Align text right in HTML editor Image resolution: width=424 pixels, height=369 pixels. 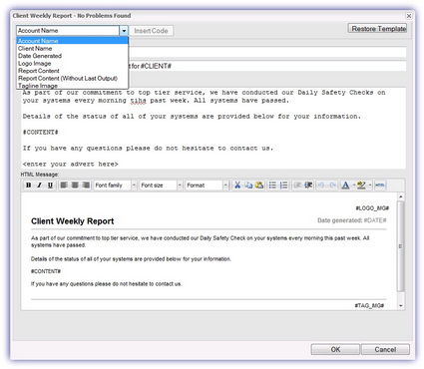[86, 185]
